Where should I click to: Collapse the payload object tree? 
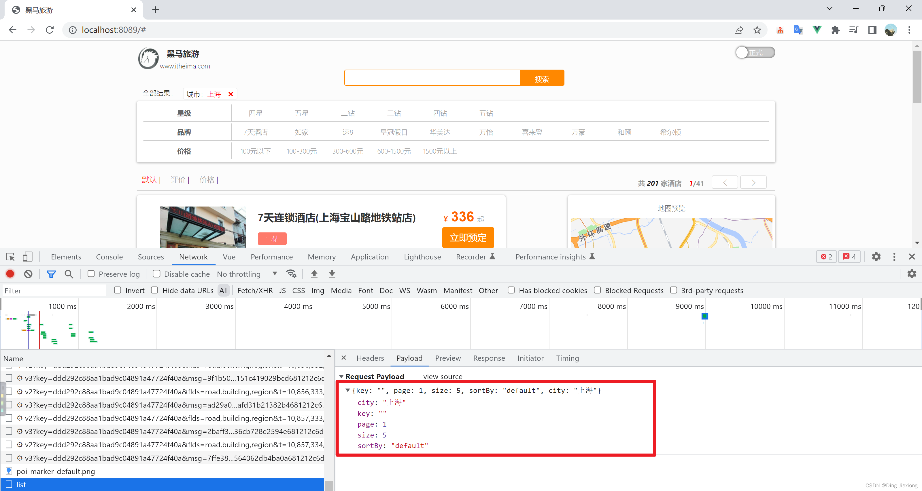pos(347,390)
